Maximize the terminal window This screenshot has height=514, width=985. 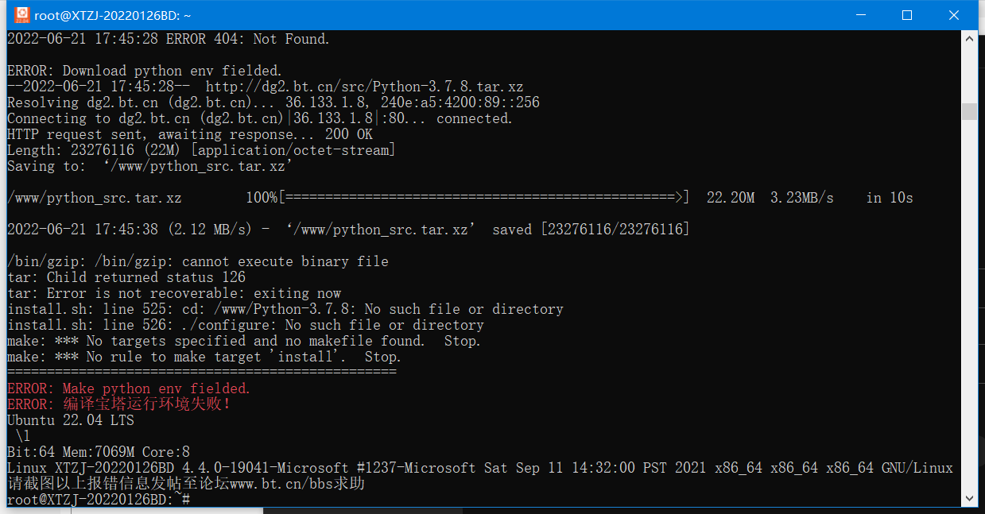907,15
